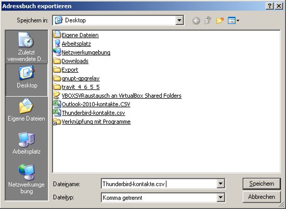
Task: Close the Adressbuch exportieren dialog
Action: (x=279, y=6)
